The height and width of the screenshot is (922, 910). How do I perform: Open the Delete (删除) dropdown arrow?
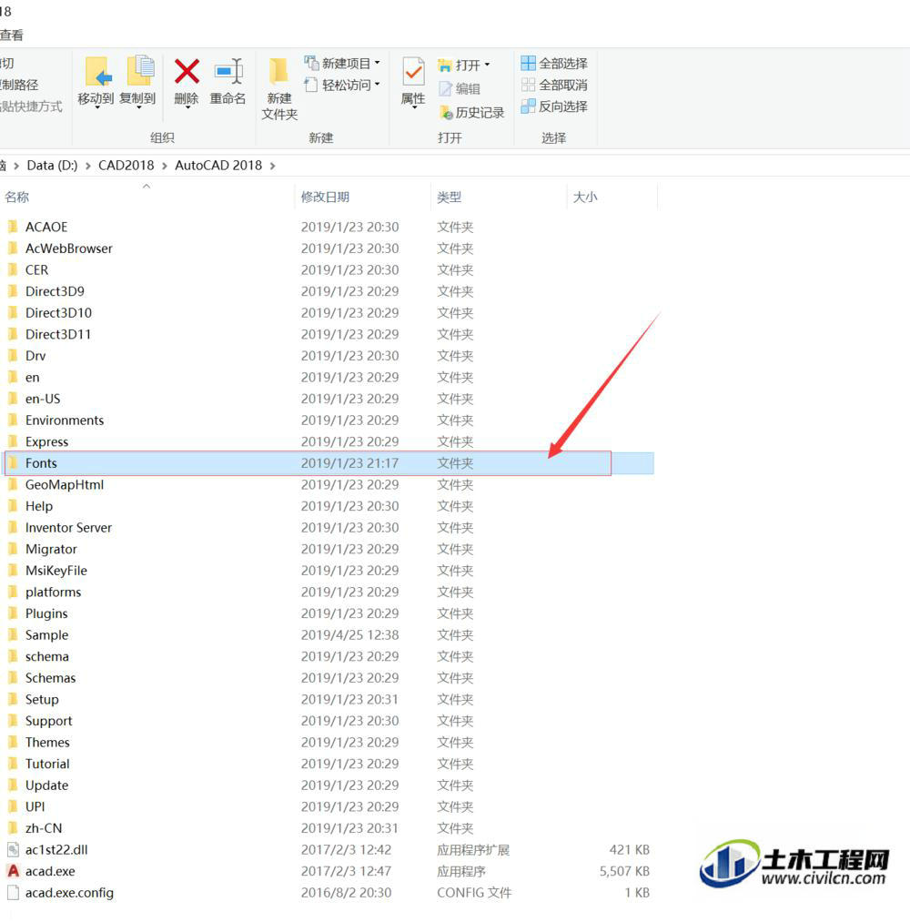tap(187, 109)
